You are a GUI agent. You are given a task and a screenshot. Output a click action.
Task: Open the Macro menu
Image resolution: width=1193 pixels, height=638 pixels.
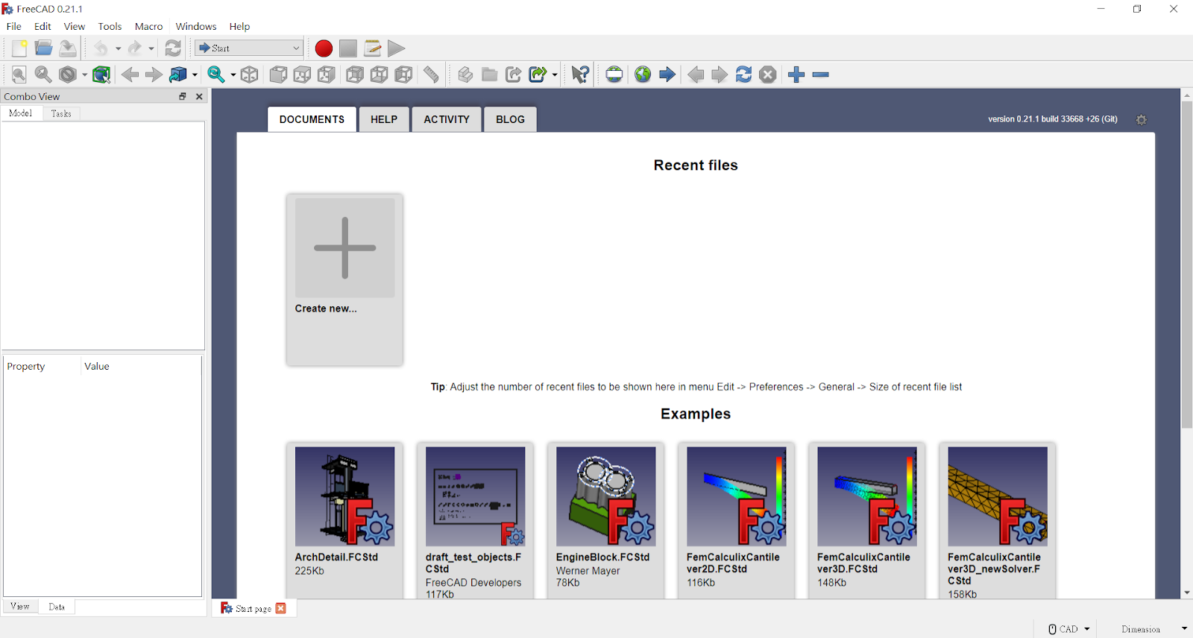(x=148, y=26)
